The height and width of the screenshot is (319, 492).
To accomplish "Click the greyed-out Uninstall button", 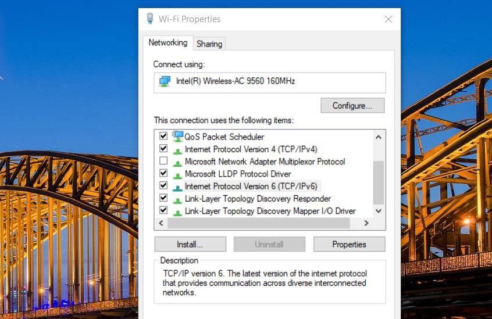I will 269,244.
